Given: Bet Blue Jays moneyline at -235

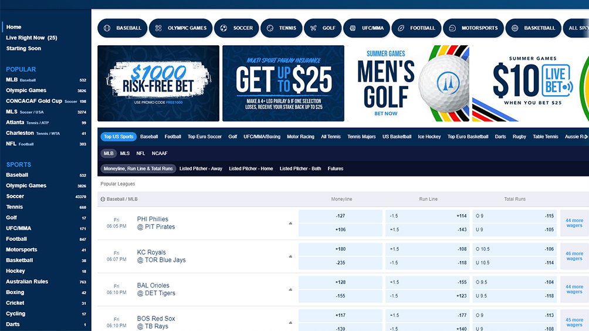Looking at the screenshot, I should click(x=340, y=262).
